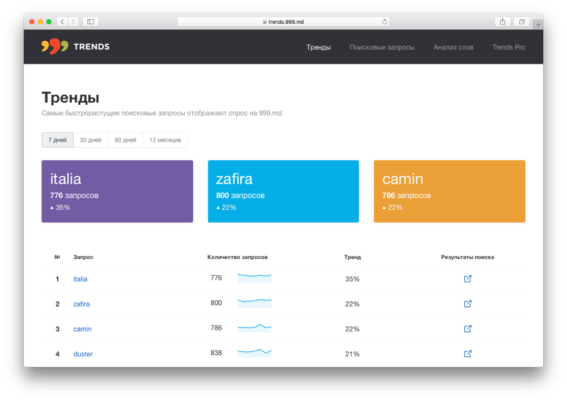The image size is (567, 401).
Task: Click the 22% trend value in camin row
Action: pos(352,329)
